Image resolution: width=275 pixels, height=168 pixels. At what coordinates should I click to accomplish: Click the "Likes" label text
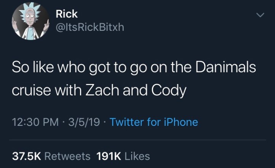click(x=137, y=156)
